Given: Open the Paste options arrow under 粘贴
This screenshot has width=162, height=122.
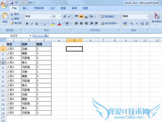Looking at the screenshot, I should [x=5, y=25].
